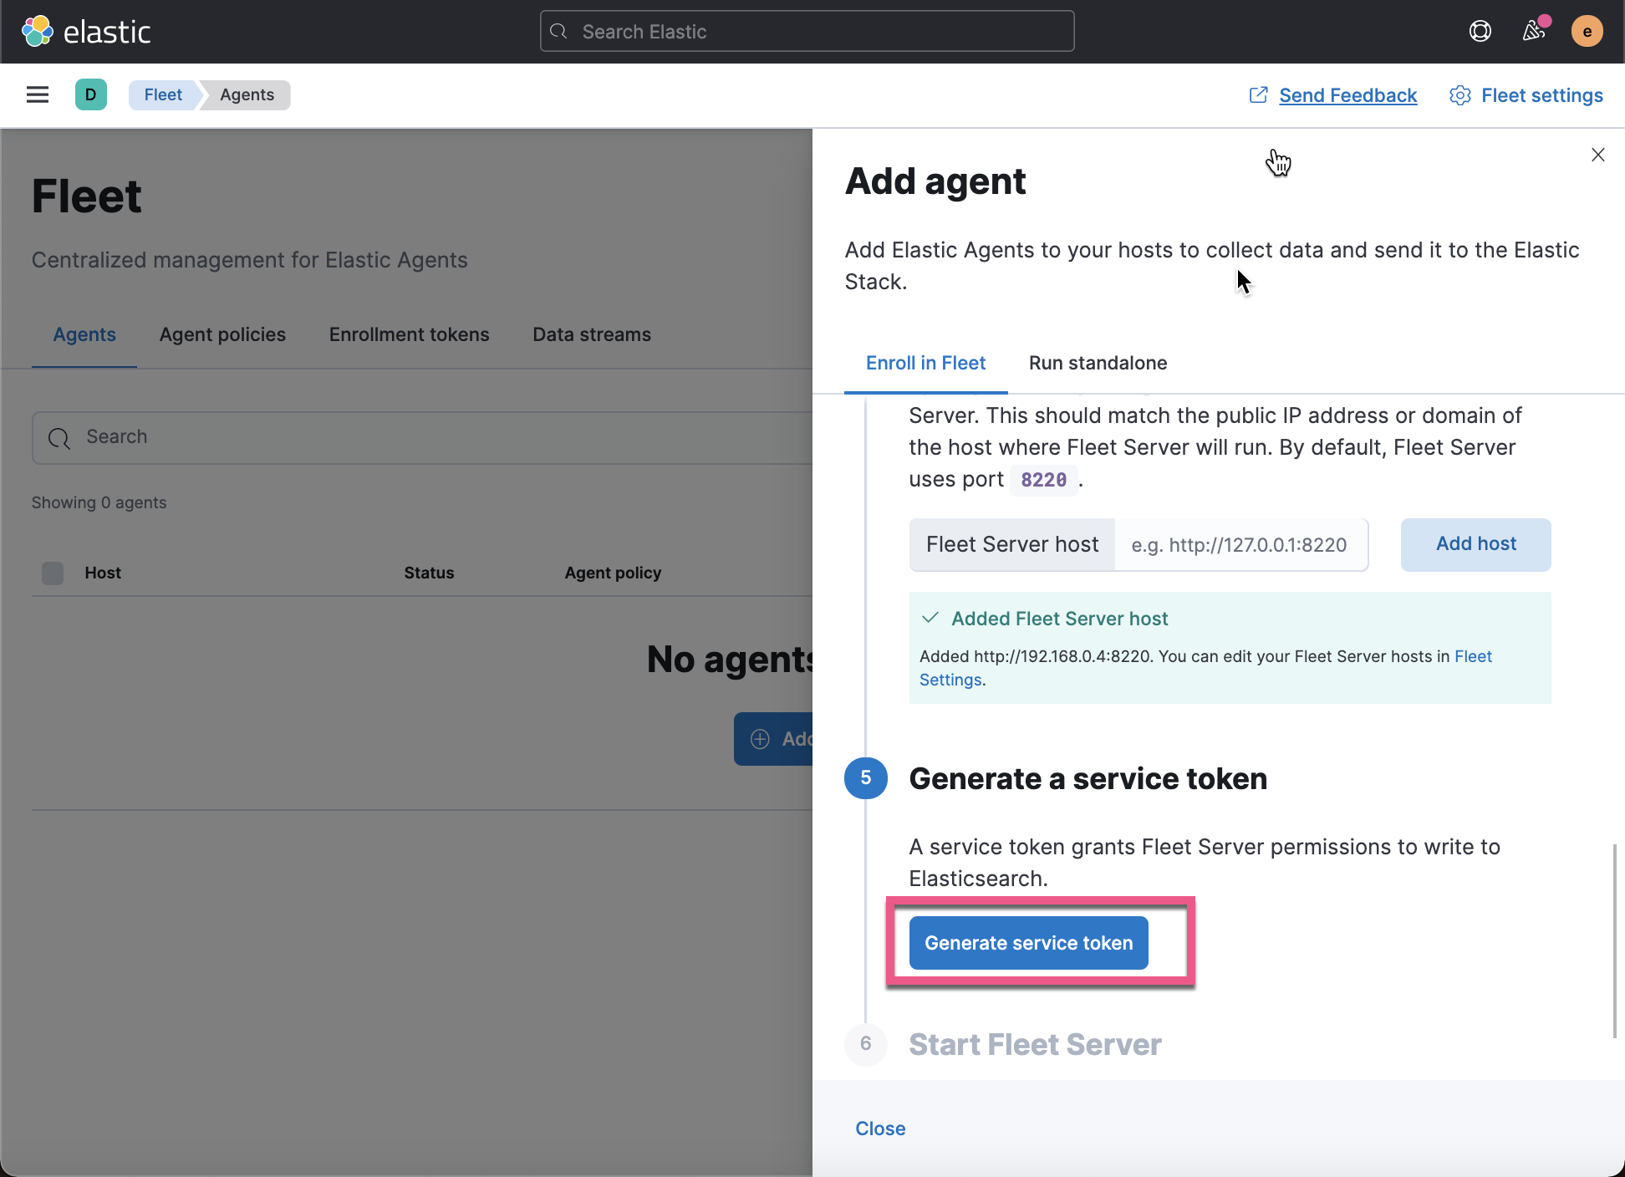Switch to the Enroll in Fleet tab
This screenshot has height=1177, width=1625.
pyautogui.click(x=925, y=363)
